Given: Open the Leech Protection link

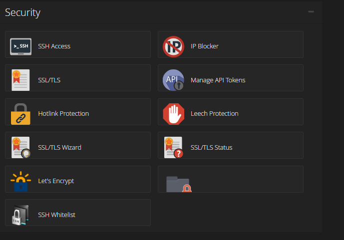Looking at the screenshot, I should tap(214, 114).
